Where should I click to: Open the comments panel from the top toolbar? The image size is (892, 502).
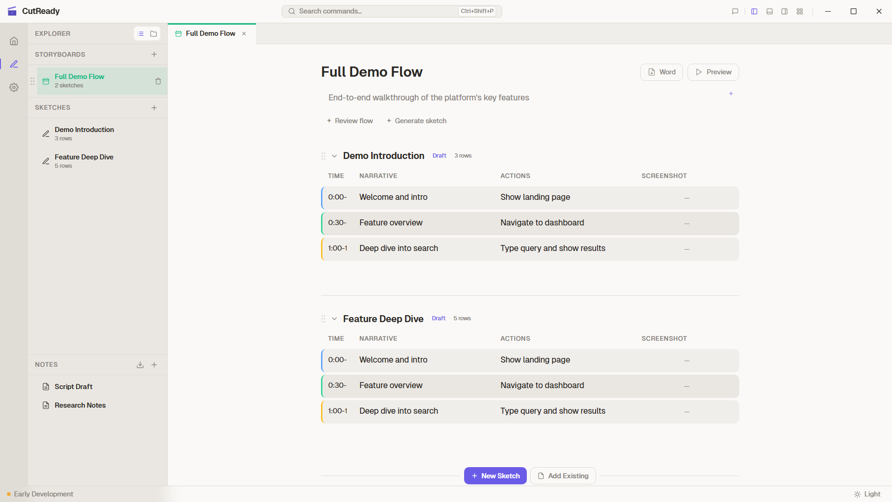click(735, 11)
